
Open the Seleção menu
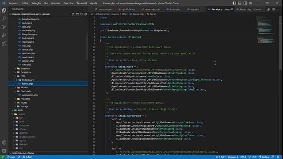click(36, 3)
